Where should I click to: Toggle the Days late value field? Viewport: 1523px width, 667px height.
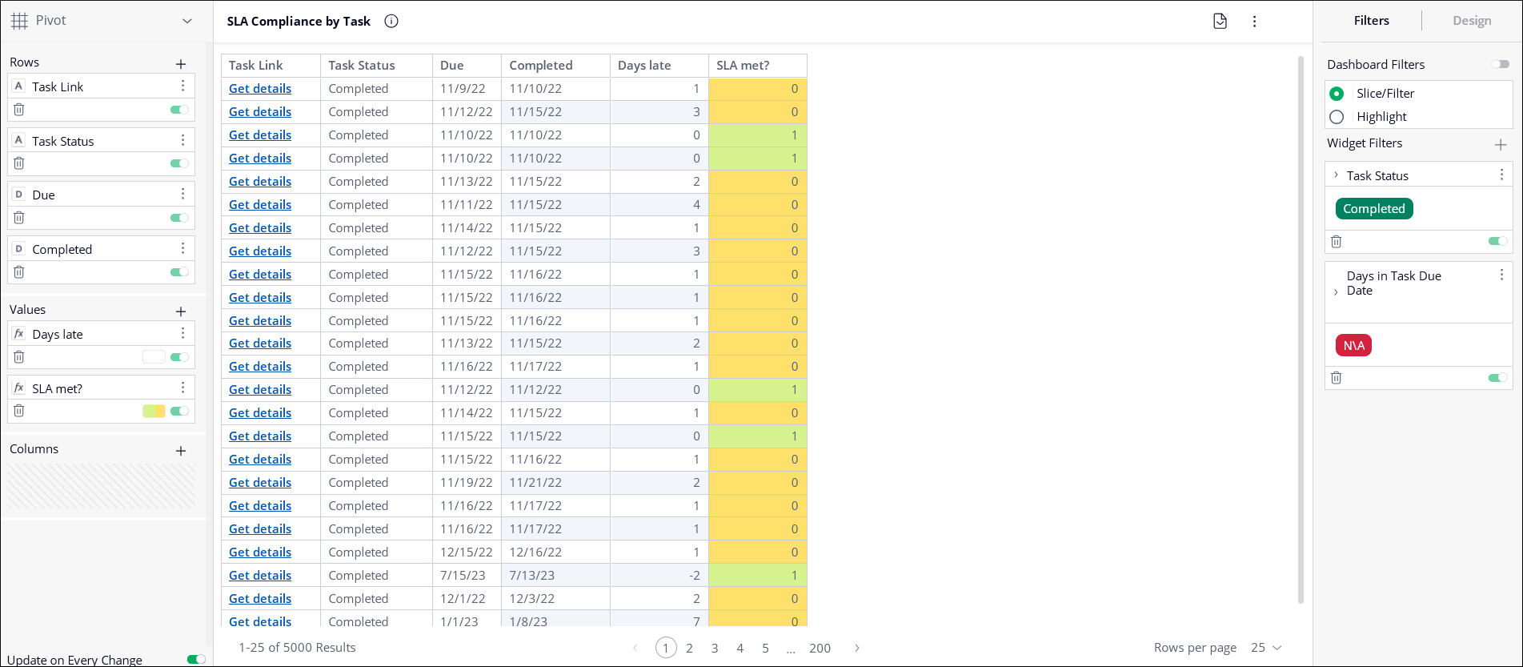[x=179, y=357]
